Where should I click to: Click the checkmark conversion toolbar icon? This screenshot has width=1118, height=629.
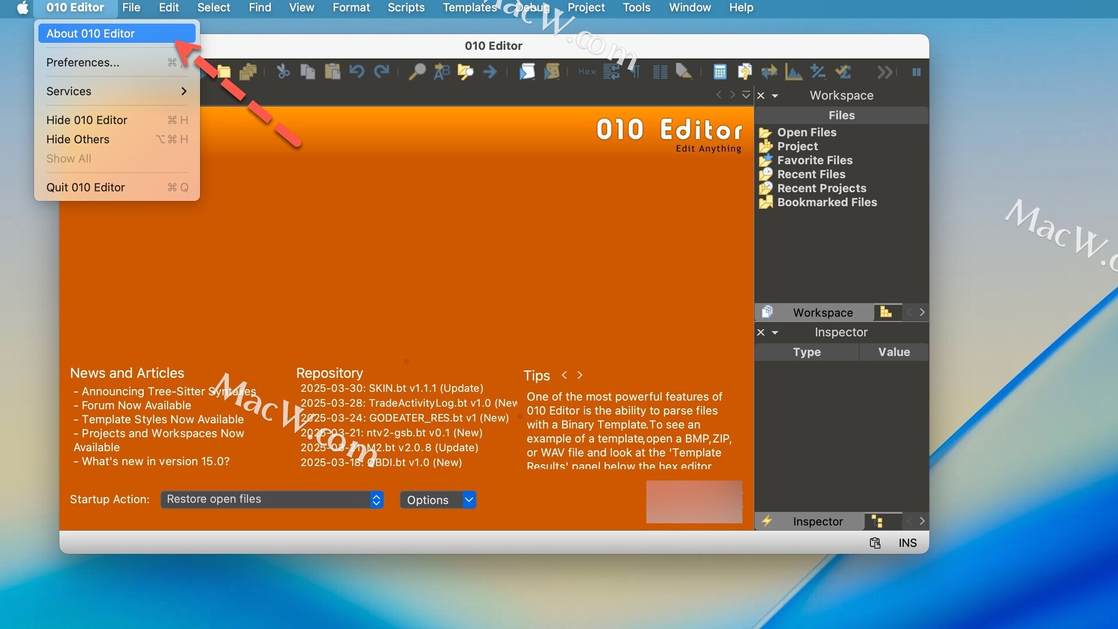(x=843, y=72)
